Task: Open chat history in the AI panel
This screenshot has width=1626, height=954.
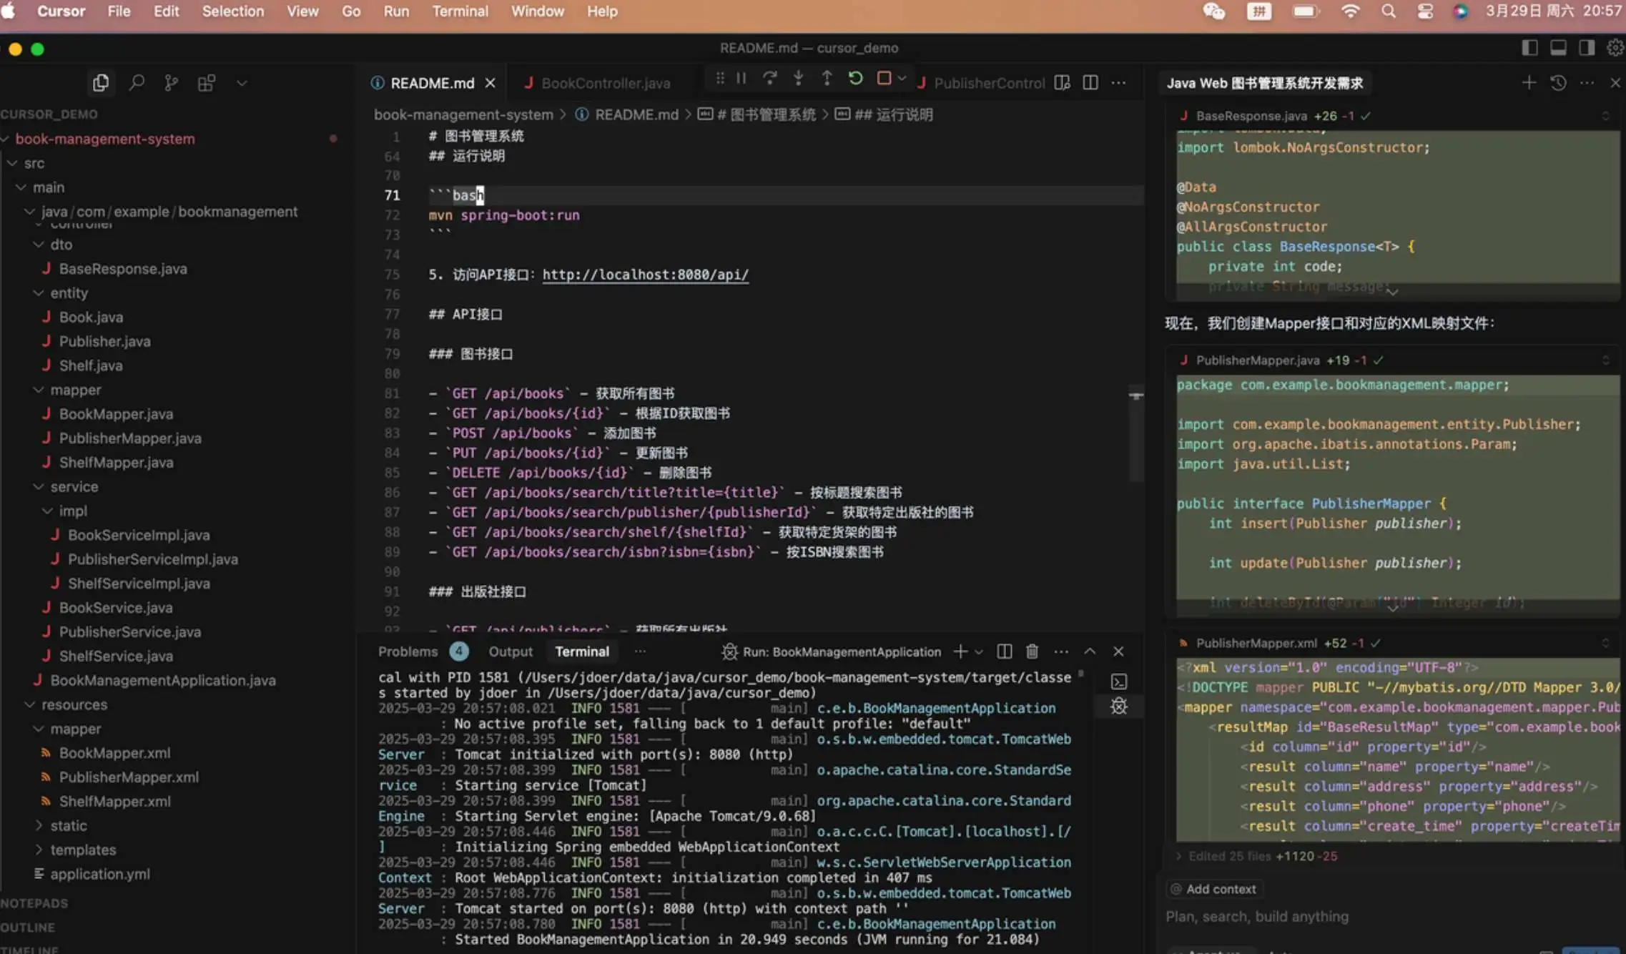Action: click(1557, 82)
